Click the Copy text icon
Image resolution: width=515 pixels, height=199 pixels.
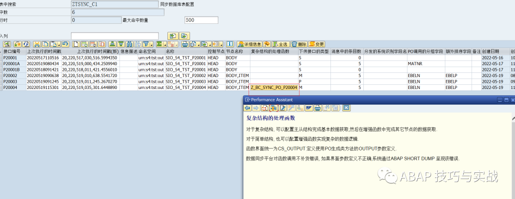click(x=45, y=44)
